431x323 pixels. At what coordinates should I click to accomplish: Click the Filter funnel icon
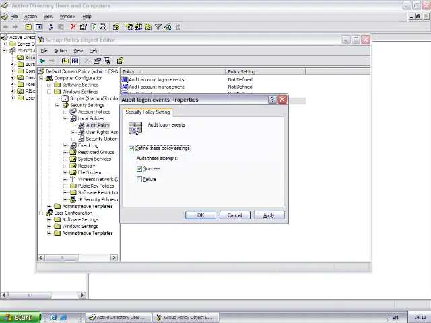pos(158,27)
